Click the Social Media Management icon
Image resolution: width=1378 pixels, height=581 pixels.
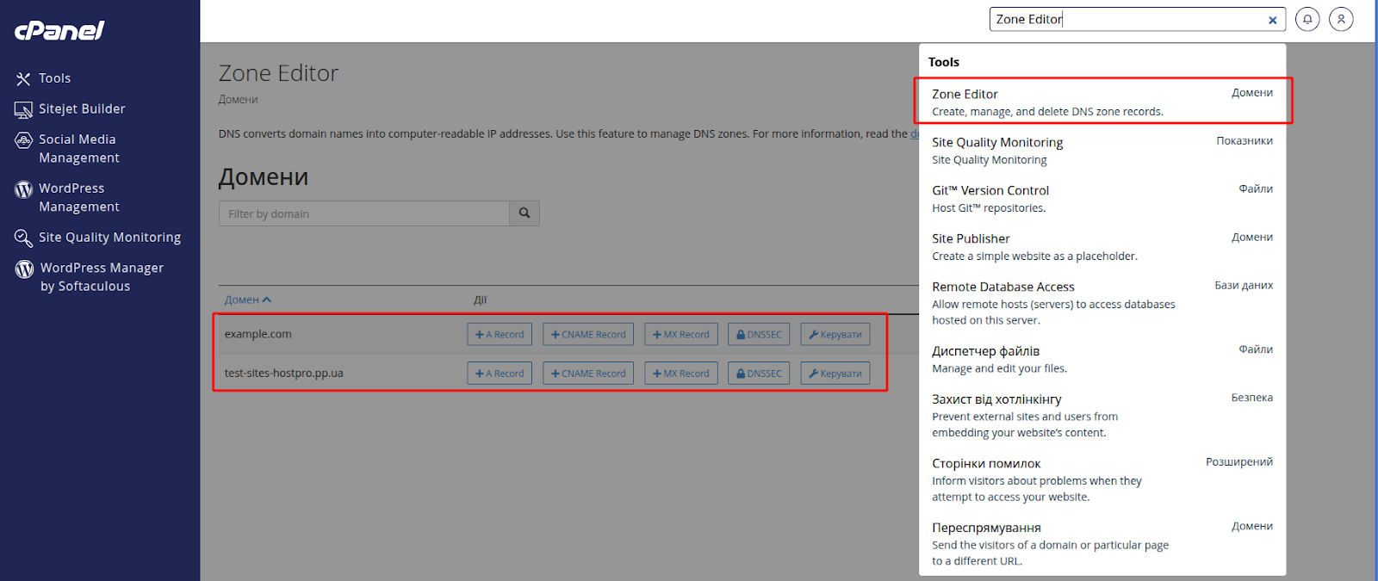[x=23, y=140]
